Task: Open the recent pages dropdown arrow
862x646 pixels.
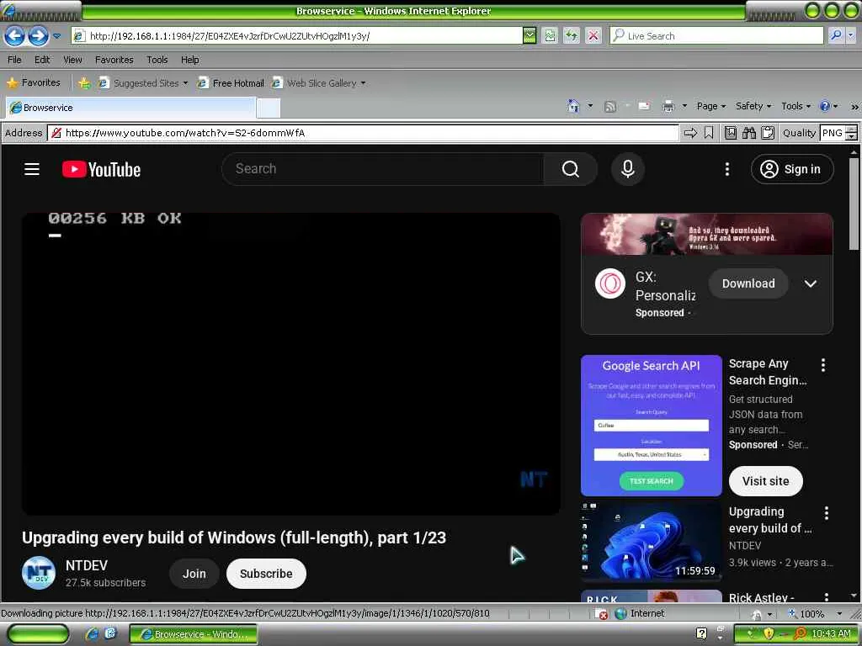Action: [x=56, y=36]
